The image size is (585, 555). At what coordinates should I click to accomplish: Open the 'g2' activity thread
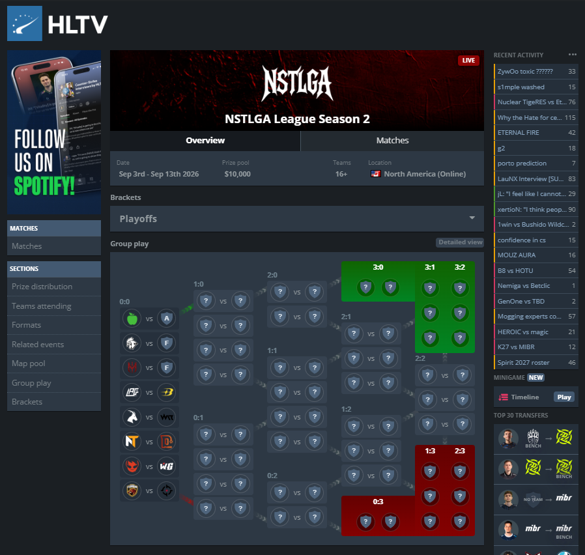[535, 148]
